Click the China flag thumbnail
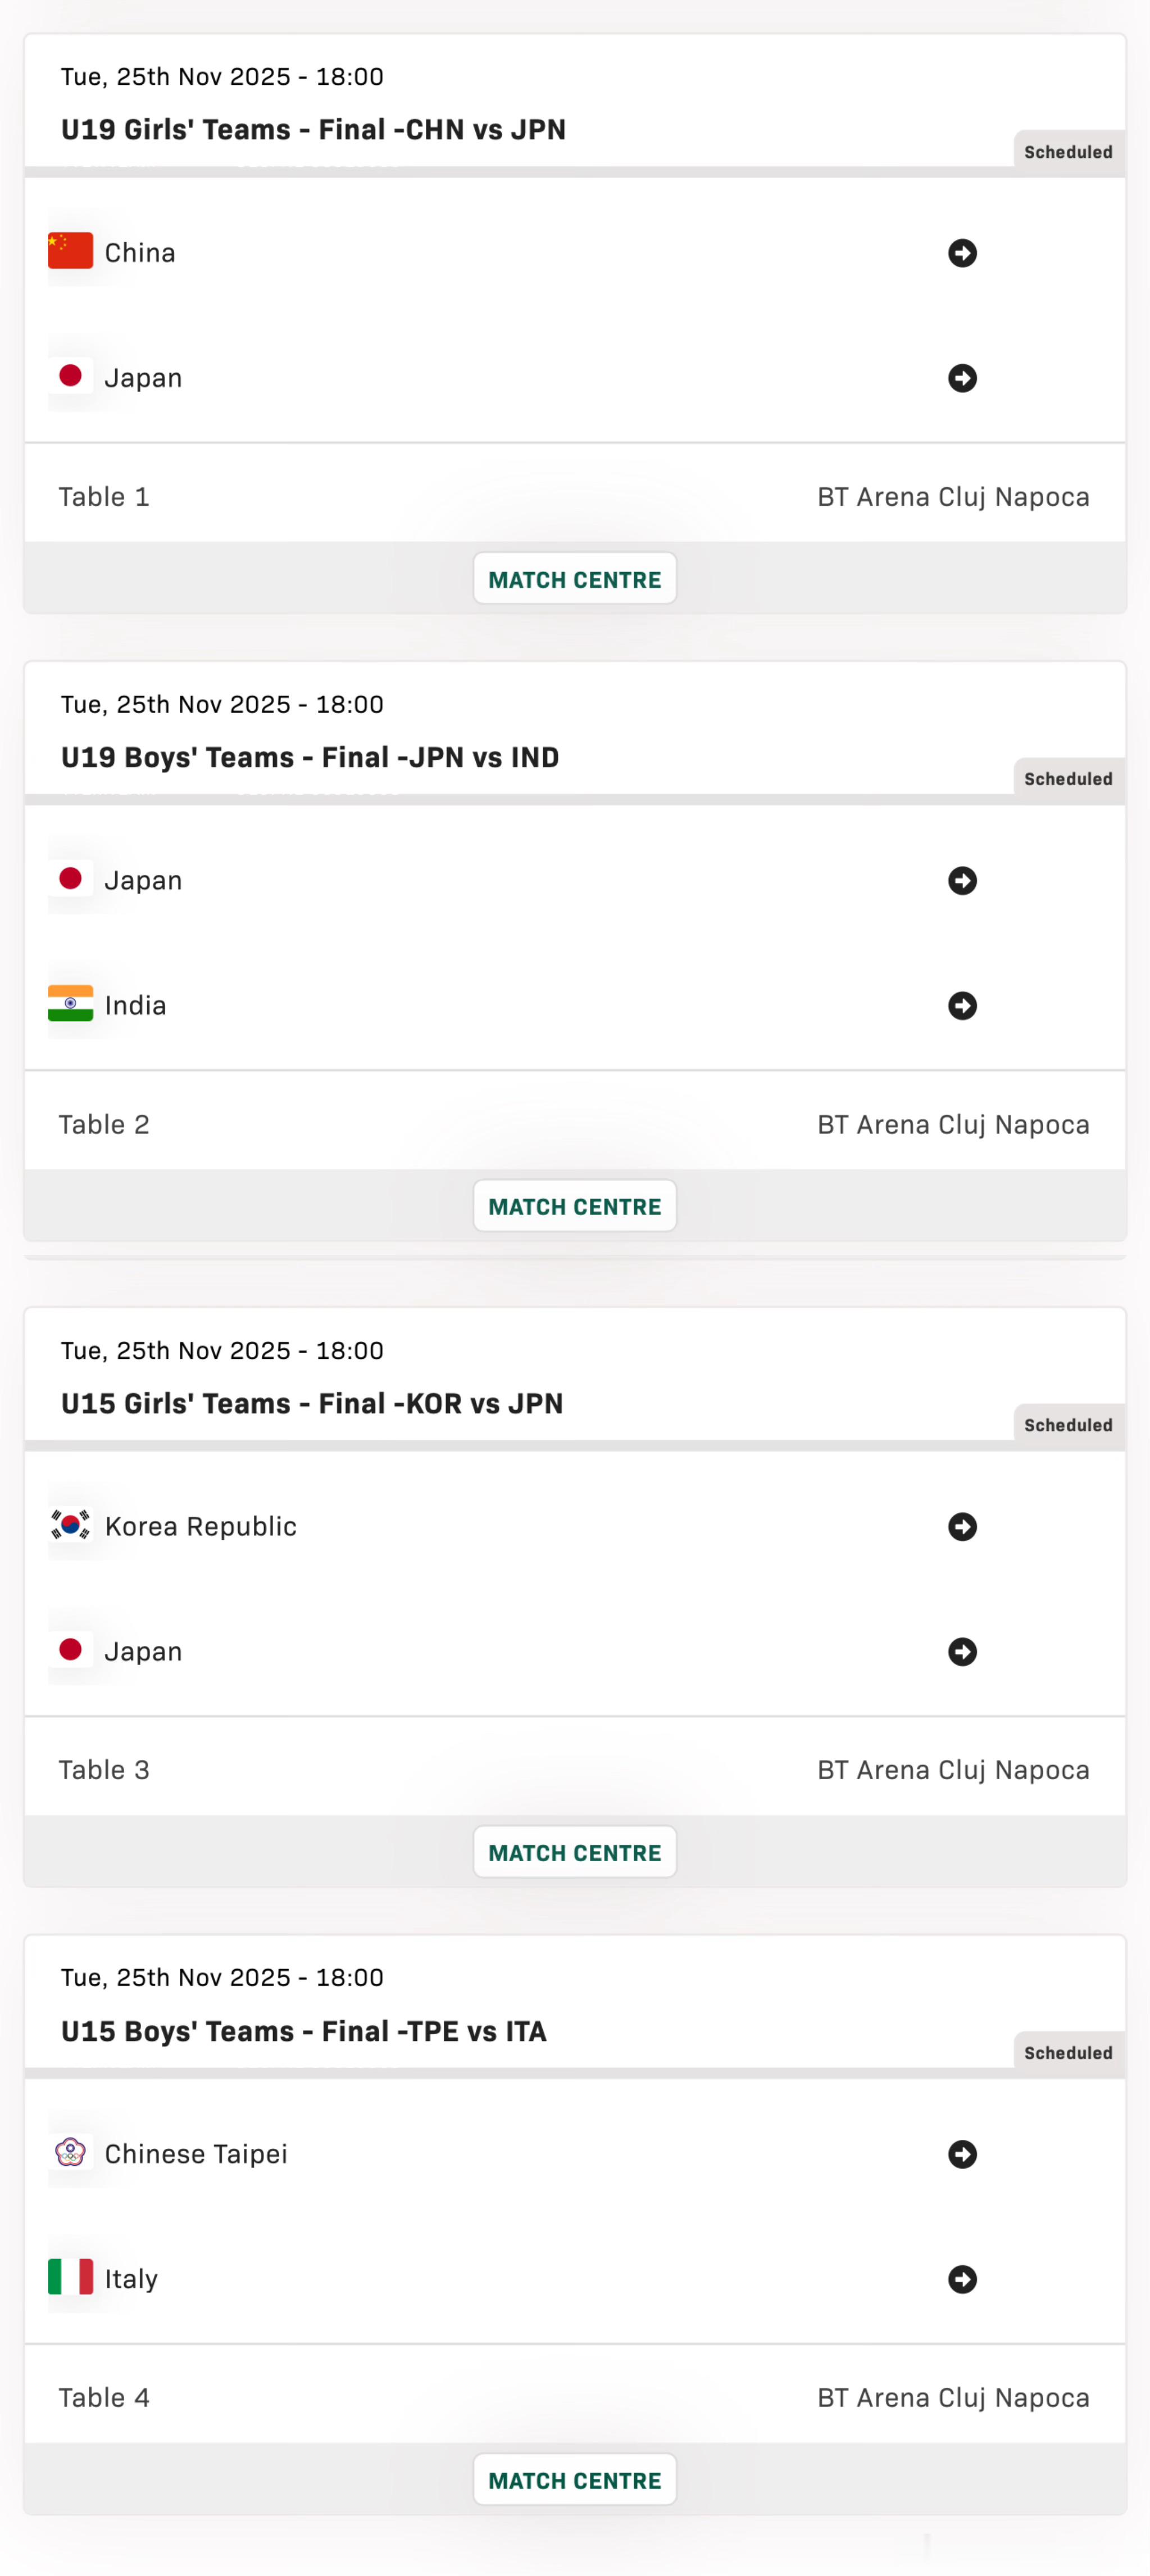Image resolution: width=1150 pixels, height=2576 pixels. coord(70,251)
